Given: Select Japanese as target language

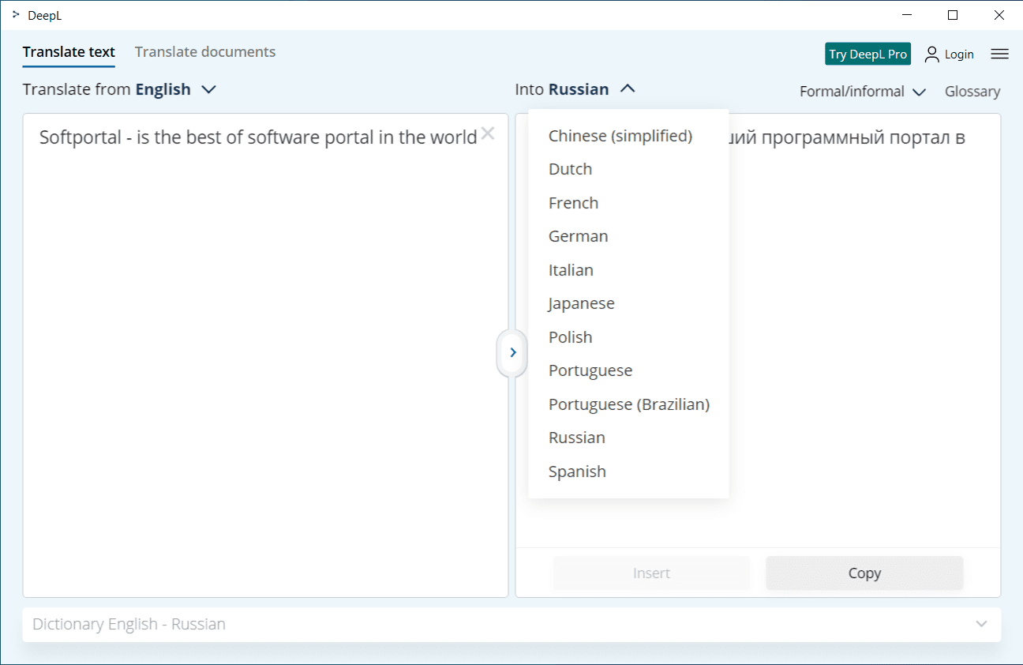Looking at the screenshot, I should click(581, 303).
